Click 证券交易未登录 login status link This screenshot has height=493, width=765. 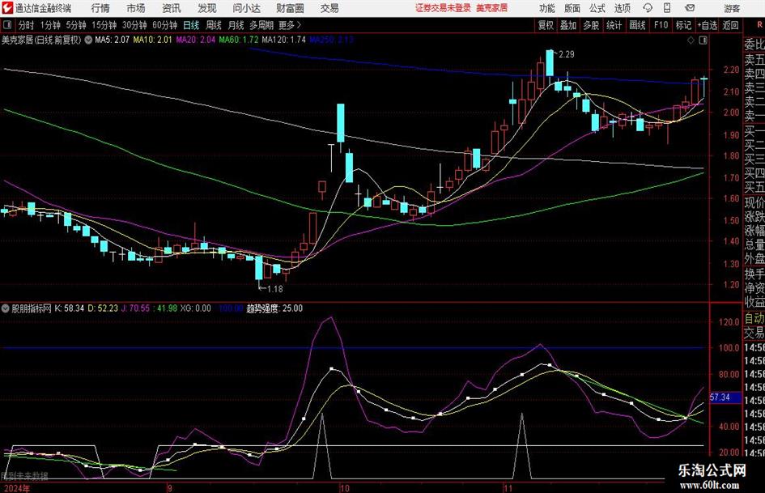click(443, 8)
